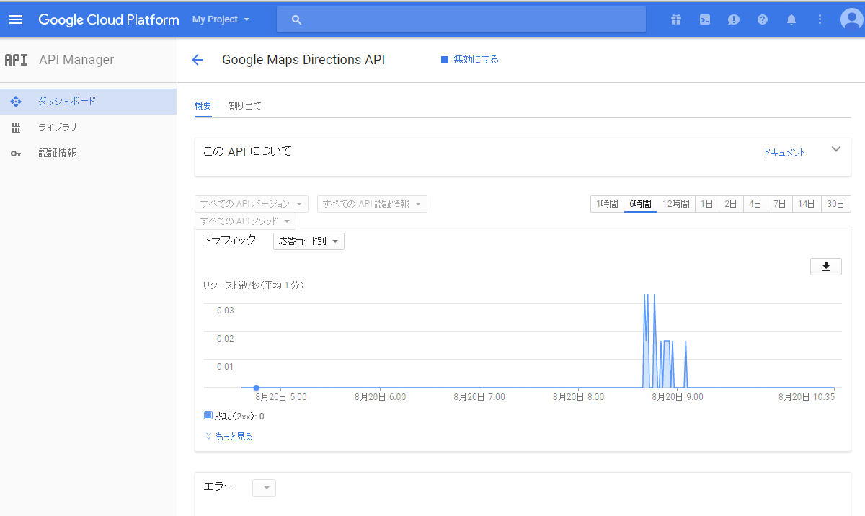Viewport: 865px width, 516px height.
Task: Select ライブラリ in the sidebar
Action: pos(89,128)
